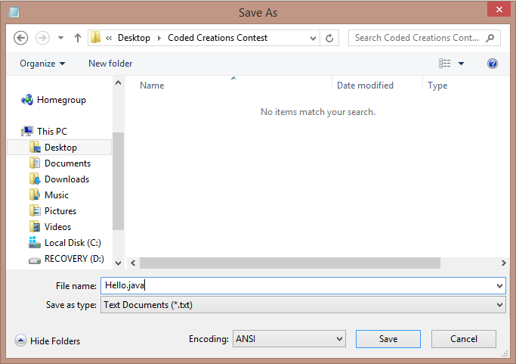
Task: Click the Videos folder icon
Action: point(35,227)
